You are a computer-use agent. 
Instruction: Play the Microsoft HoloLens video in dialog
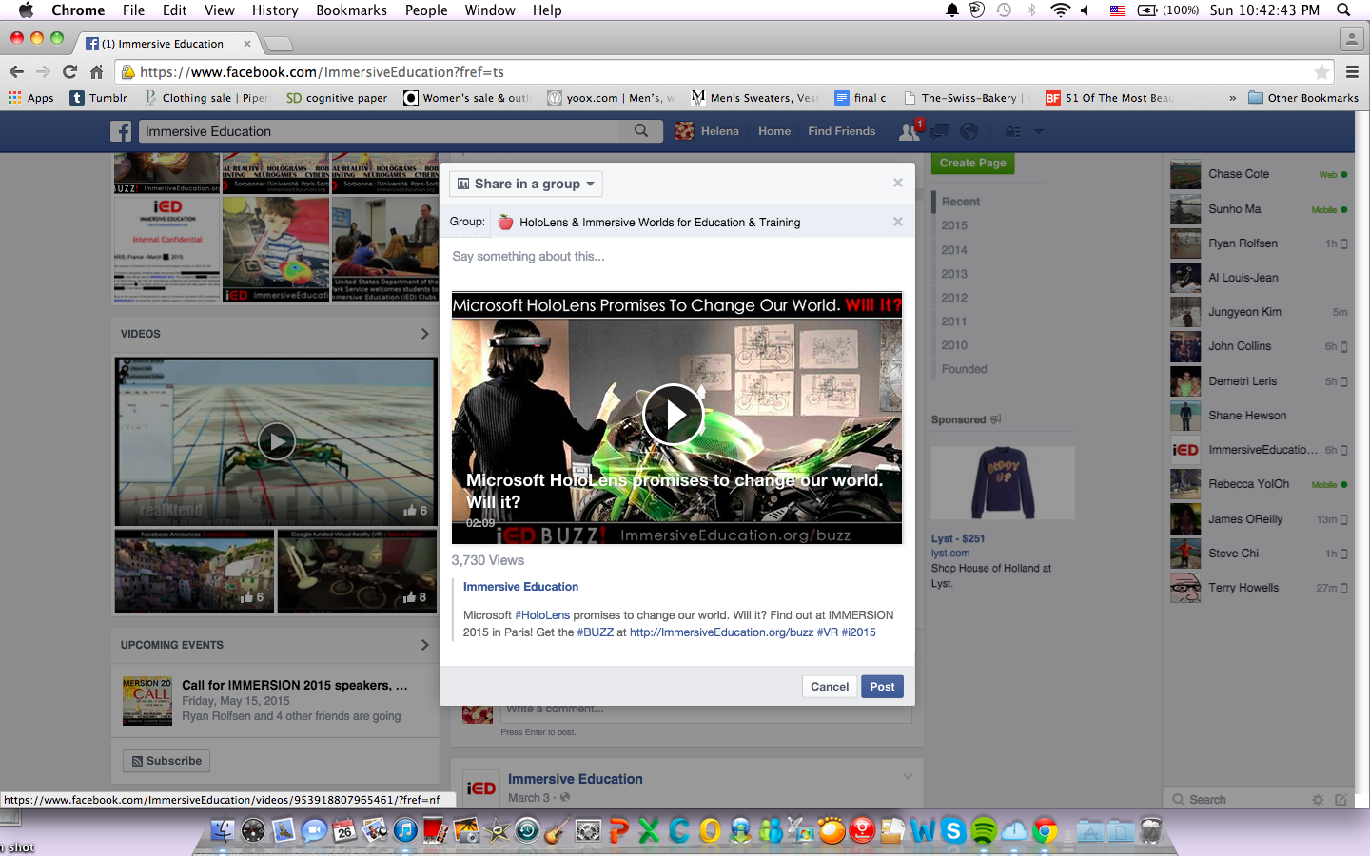pos(673,415)
